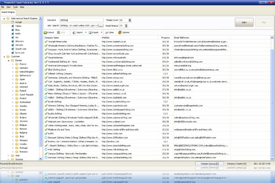Sort by the Progress column header
This screenshot has width=275, height=183.
pyautogui.click(x=165, y=38)
